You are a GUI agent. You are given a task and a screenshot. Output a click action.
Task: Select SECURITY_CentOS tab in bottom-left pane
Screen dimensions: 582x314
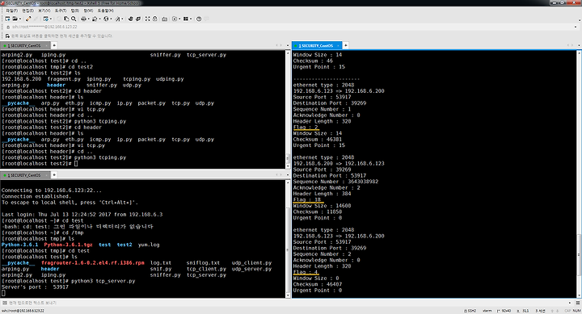tap(25, 175)
